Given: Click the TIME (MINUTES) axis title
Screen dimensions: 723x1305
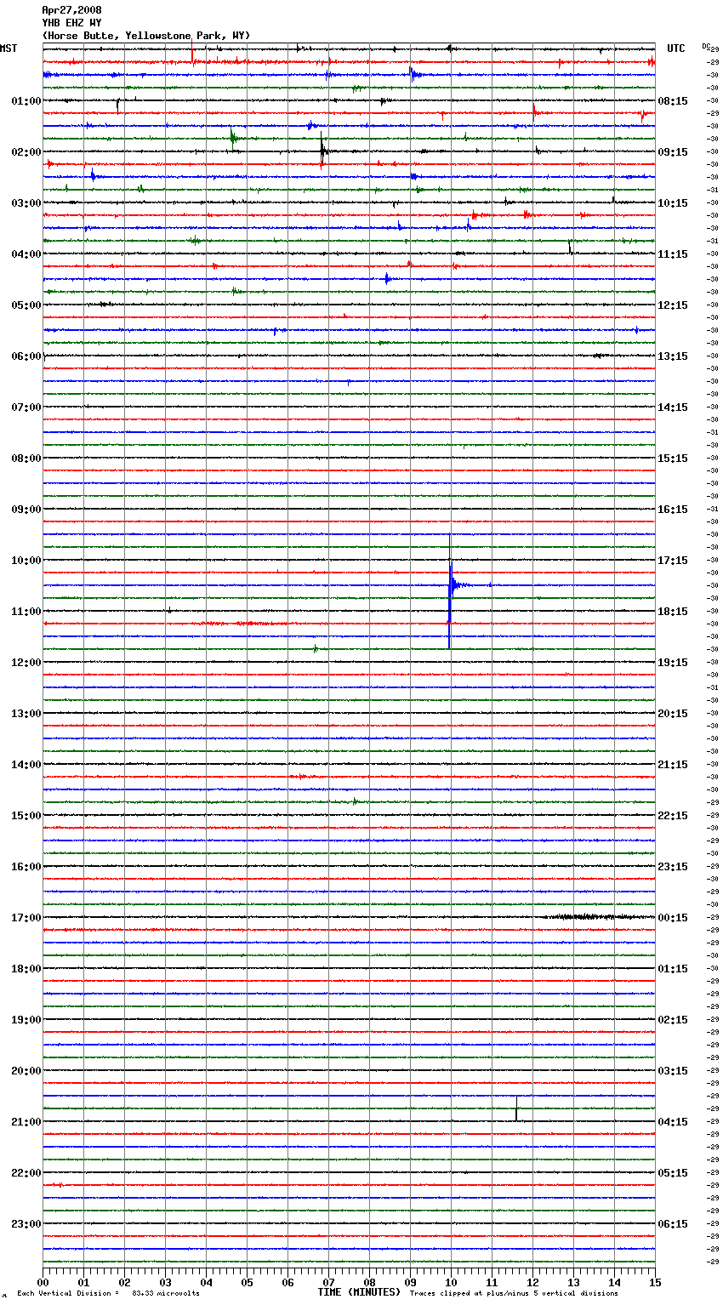Looking at the screenshot, I should click(359, 1292).
